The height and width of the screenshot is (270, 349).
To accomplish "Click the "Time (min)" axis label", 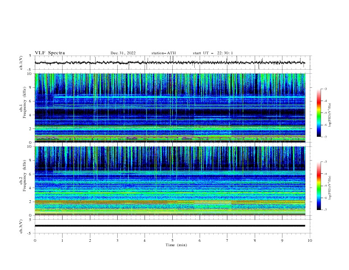I will 176,245.
